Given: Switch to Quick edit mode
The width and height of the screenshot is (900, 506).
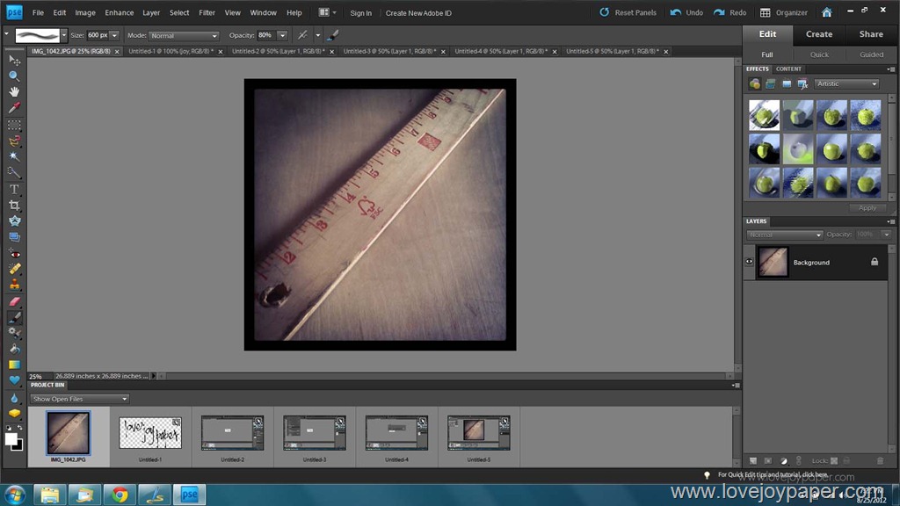Looking at the screenshot, I should (819, 54).
